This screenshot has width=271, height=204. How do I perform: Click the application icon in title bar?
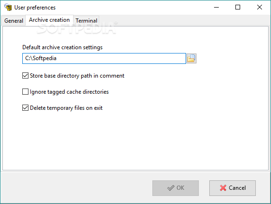[8, 7]
